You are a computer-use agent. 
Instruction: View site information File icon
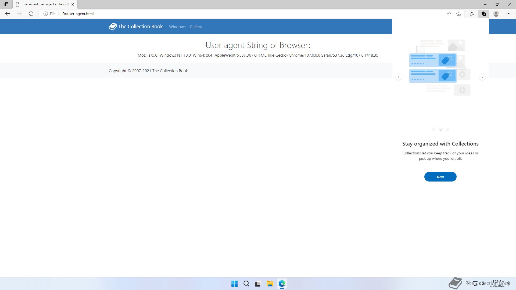[x=49, y=14]
